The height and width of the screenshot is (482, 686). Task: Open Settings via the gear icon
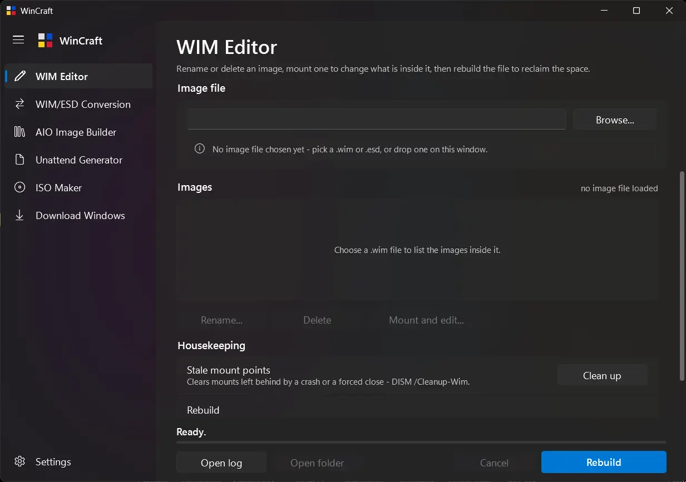pos(19,461)
